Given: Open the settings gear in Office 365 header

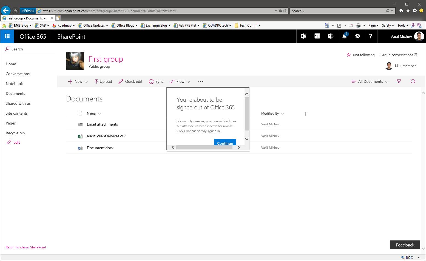Looking at the screenshot, I should (x=358, y=36).
